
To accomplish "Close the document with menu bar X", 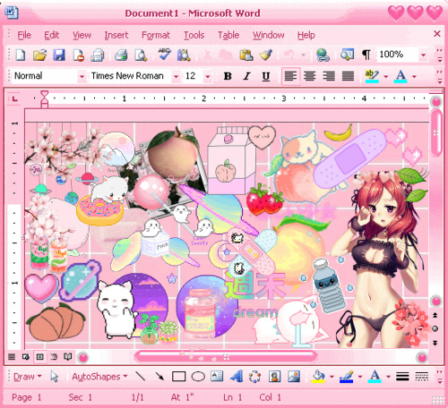I will (x=437, y=34).
